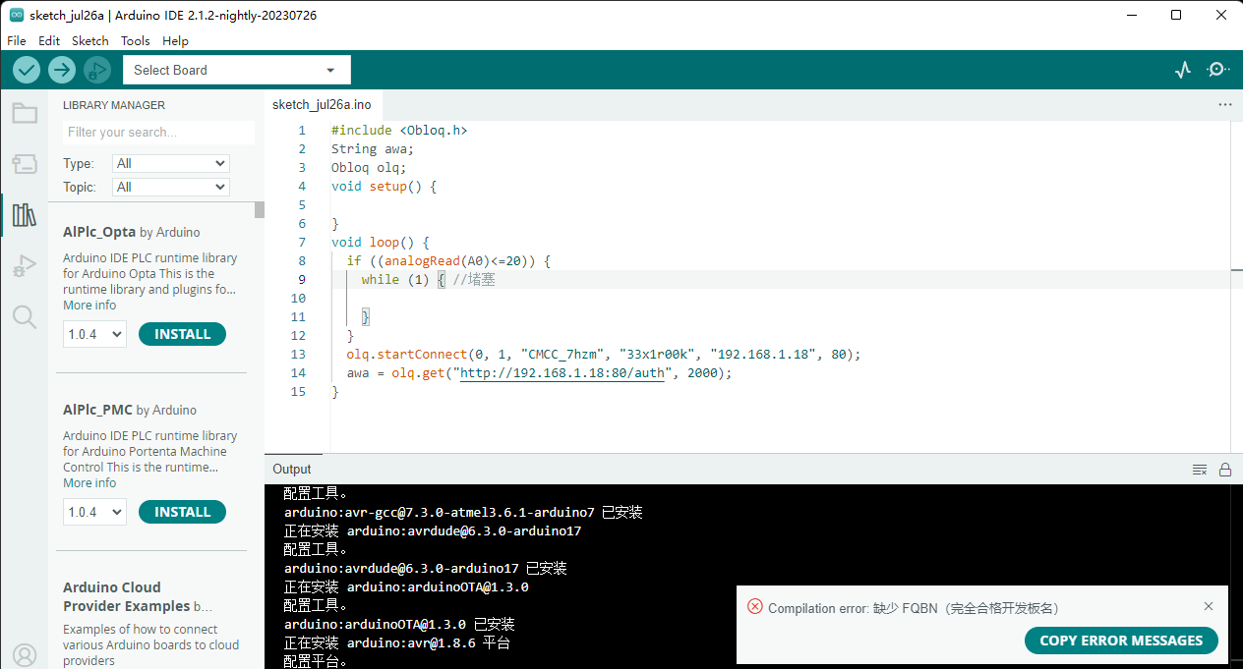The width and height of the screenshot is (1243, 669).
Task: Click the LIBRARY MANAGER panel title
Action: coord(114,105)
